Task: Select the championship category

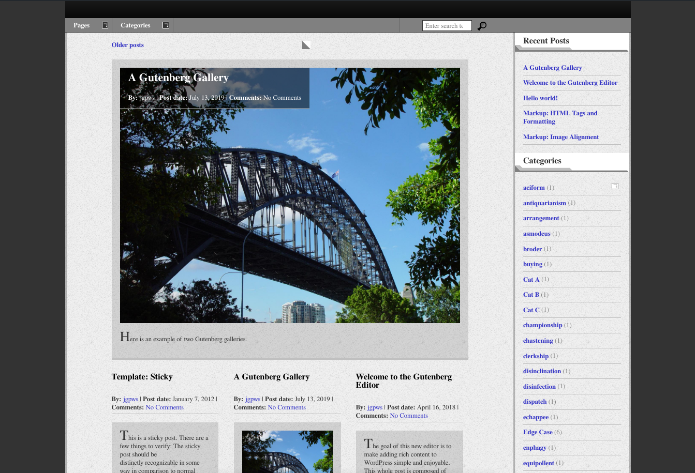Action: pyautogui.click(x=542, y=325)
